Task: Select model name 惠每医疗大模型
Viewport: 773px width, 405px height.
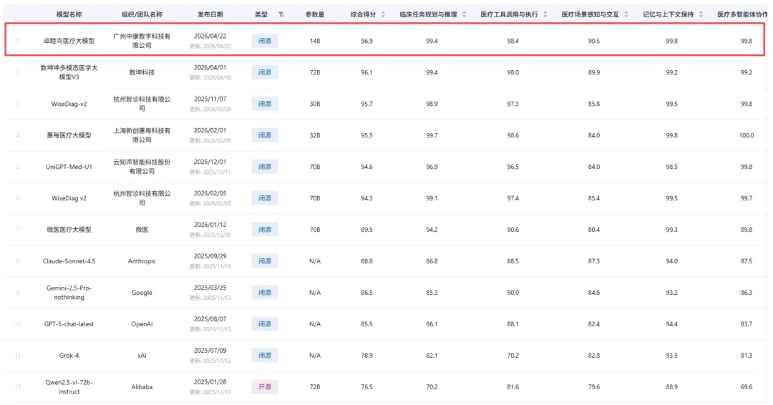Action: [69, 135]
